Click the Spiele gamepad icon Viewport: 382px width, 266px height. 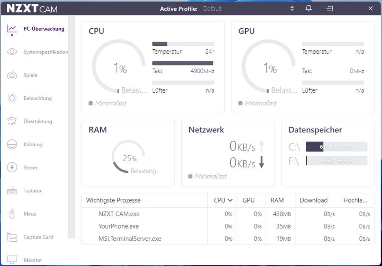click(12, 75)
